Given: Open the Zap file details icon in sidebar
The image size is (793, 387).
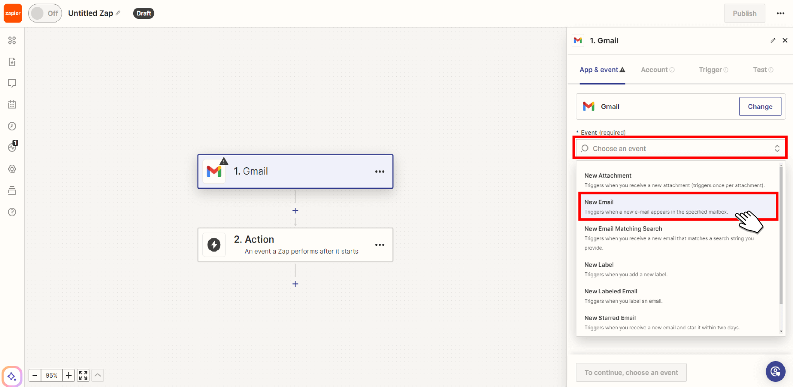Looking at the screenshot, I should (x=12, y=62).
